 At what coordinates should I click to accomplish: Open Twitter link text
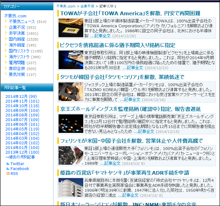[x=17, y=164]
